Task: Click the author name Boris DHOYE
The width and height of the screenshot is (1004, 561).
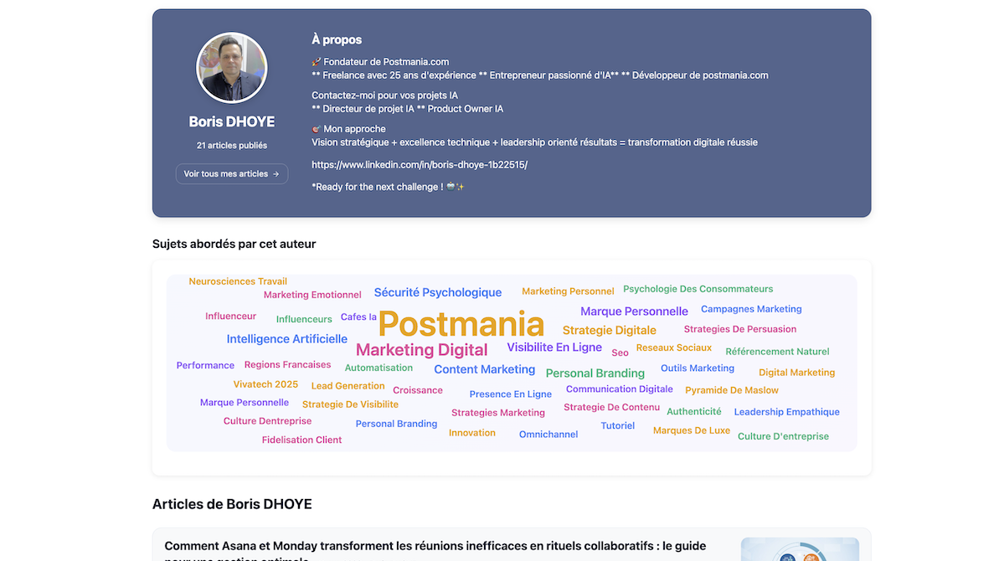Action: 231,121
